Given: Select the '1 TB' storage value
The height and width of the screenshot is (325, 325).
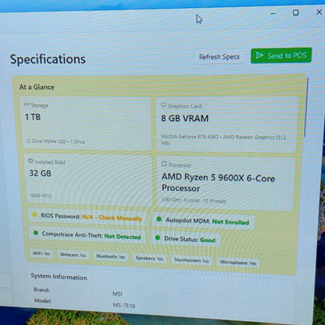Looking at the screenshot, I should click(x=33, y=117).
